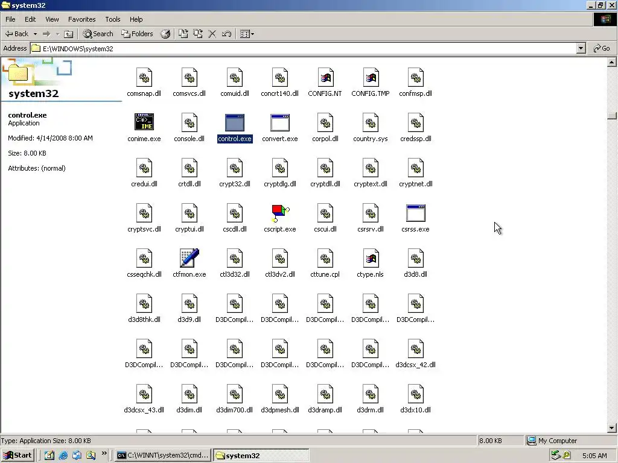Click the vertical scrollbar thumb
618x463 pixels.
[612, 116]
